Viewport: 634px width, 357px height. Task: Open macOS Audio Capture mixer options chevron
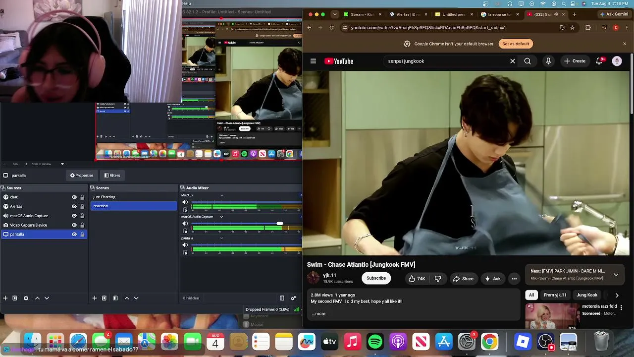point(221,217)
